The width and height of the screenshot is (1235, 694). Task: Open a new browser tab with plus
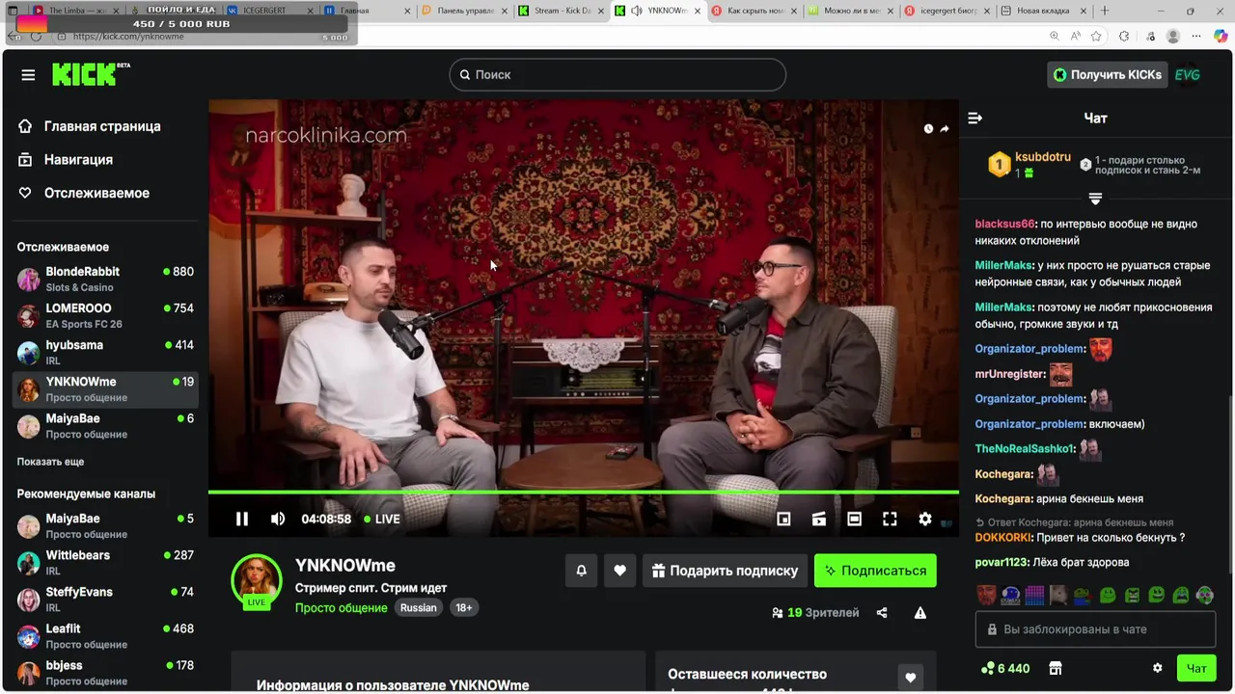(1105, 11)
